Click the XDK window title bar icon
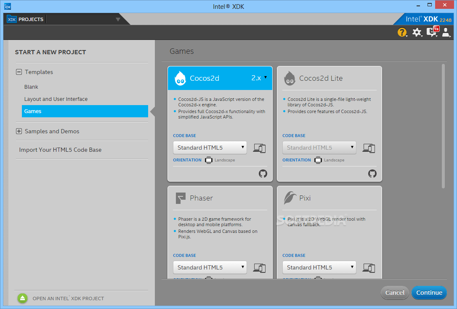This screenshot has height=309, width=457. coord(8,6)
